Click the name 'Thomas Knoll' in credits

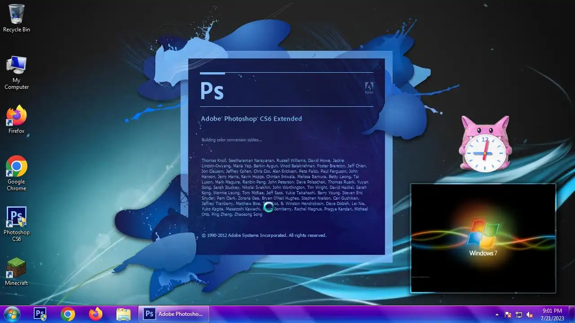point(214,160)
